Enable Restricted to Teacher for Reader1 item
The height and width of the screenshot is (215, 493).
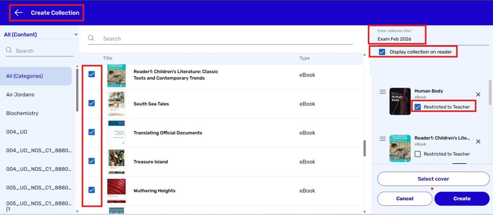[x=417, y=154]
